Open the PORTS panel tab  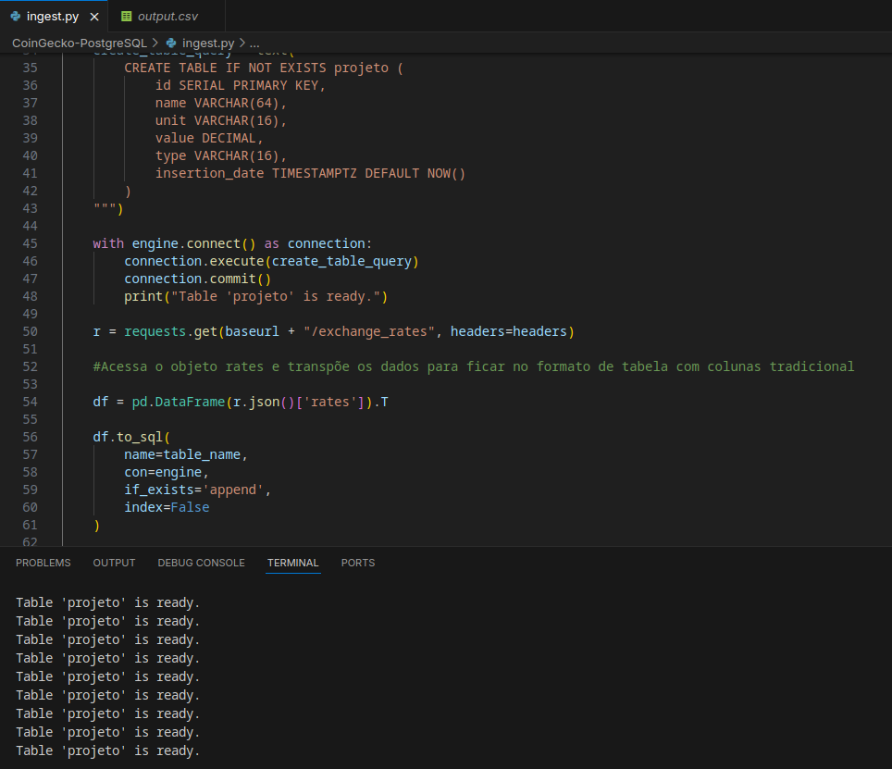358,563
